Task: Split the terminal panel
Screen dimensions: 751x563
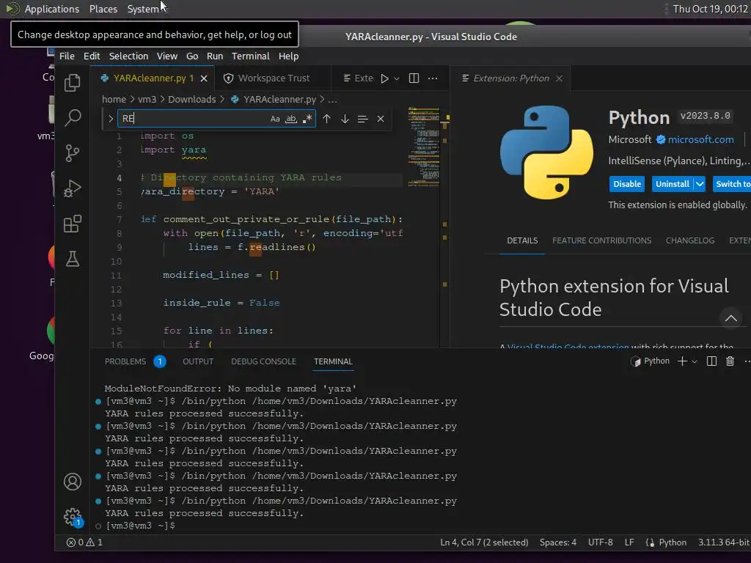Action: click(x=711, y=361)
